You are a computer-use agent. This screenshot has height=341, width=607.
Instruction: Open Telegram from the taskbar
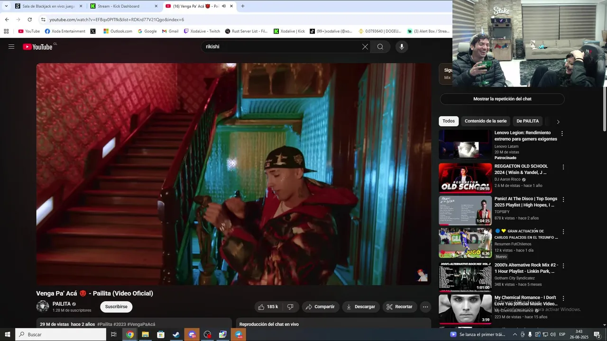point(239,334)
